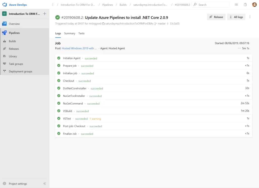Click success icon on VSTest row
The width and height of the screenshot is (259, 188).
59,118
